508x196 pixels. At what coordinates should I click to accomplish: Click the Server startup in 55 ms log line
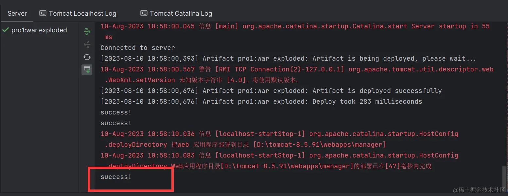tap(295, 32)
